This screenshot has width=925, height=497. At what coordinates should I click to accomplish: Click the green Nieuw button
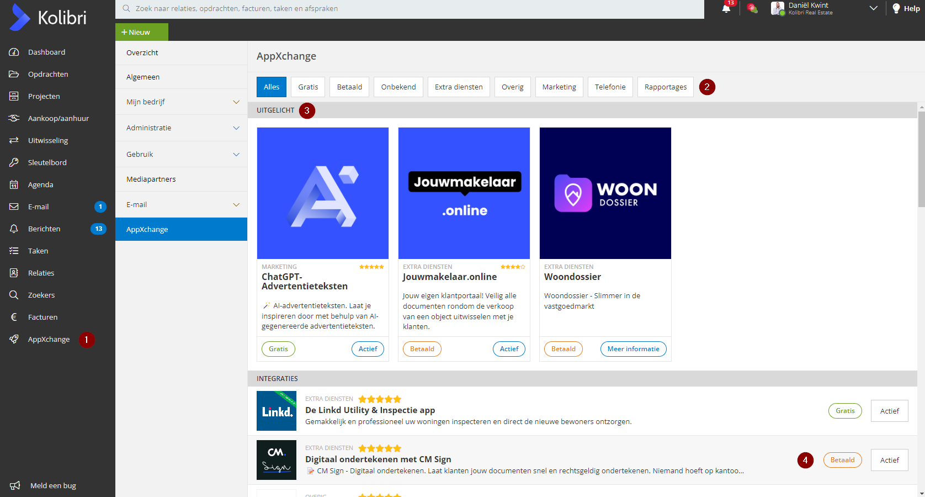pos(142,32)
